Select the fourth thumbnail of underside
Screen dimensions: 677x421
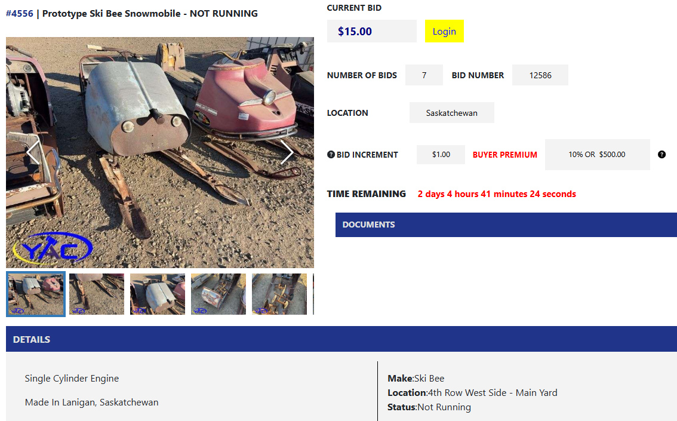pos(219,294)
